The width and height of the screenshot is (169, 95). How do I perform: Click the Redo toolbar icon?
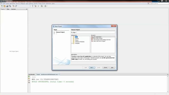click(16, 6)
